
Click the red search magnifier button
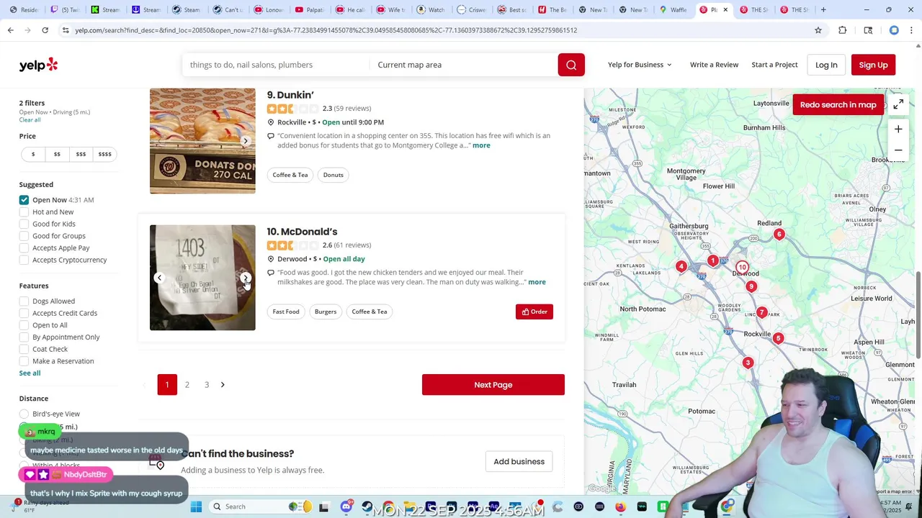pos(571,65)
